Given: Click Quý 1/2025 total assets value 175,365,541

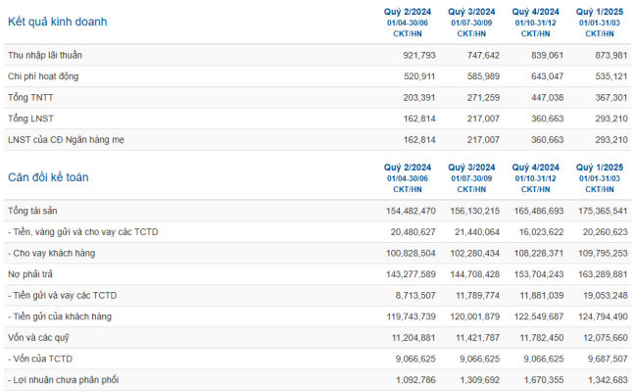Looking at the screenshot, I should (x=603, y=211).
